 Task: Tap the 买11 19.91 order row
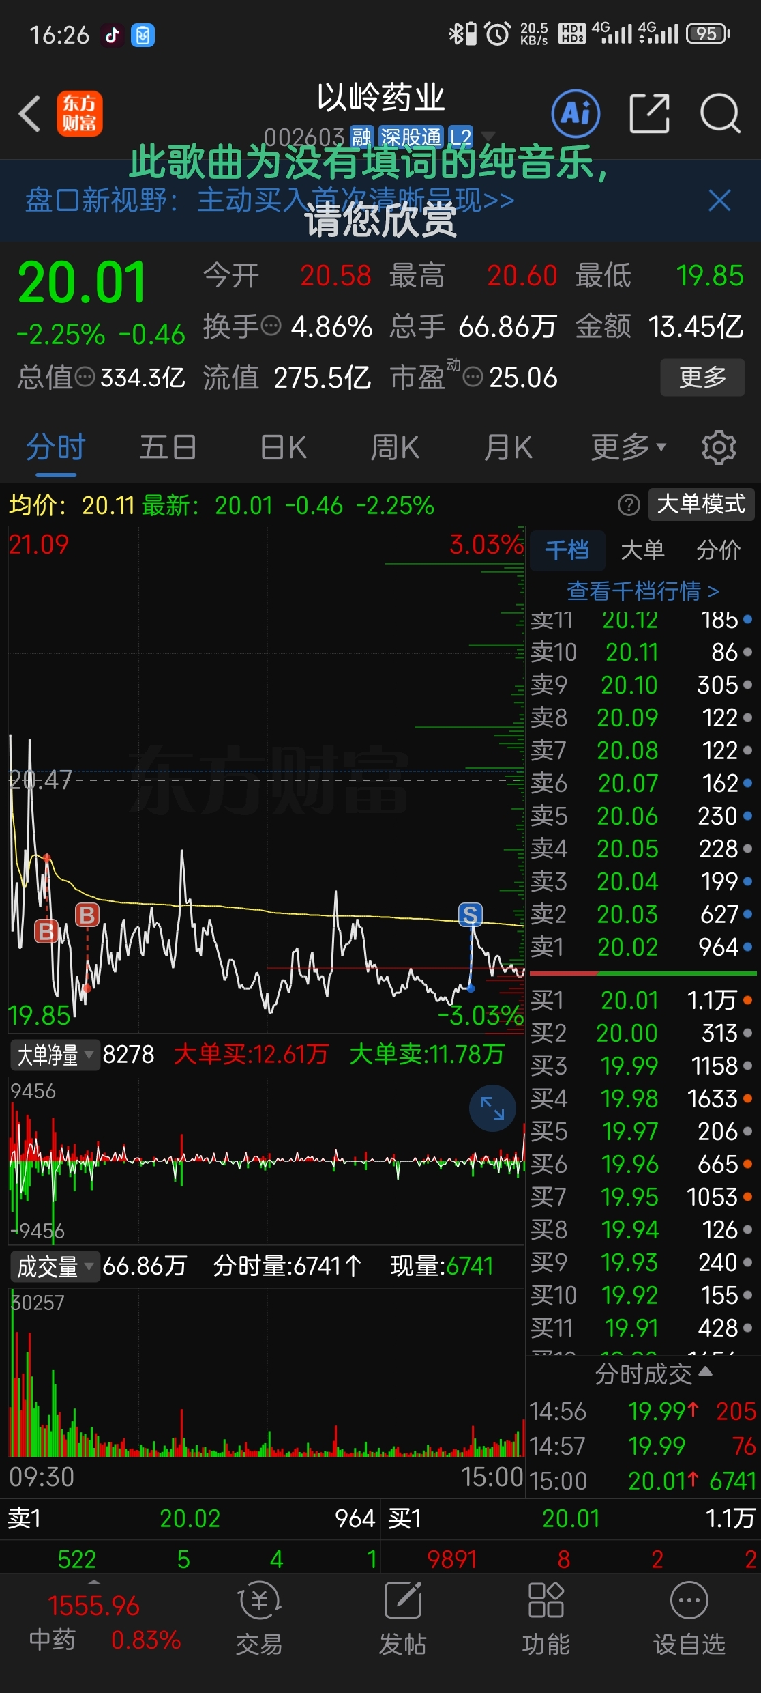pyautogui.click(x=642, y=1328)
